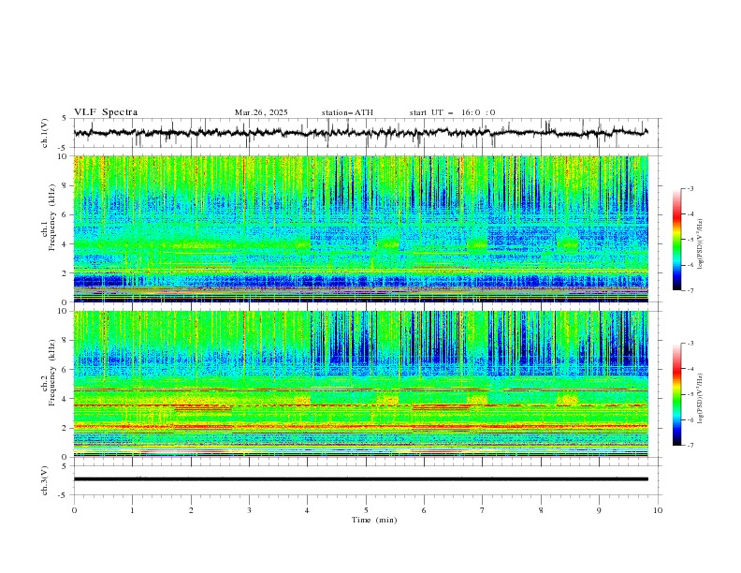Click time axis tick label 4
The height and width of the screenshot is (573, 741).
click(308, 510)
